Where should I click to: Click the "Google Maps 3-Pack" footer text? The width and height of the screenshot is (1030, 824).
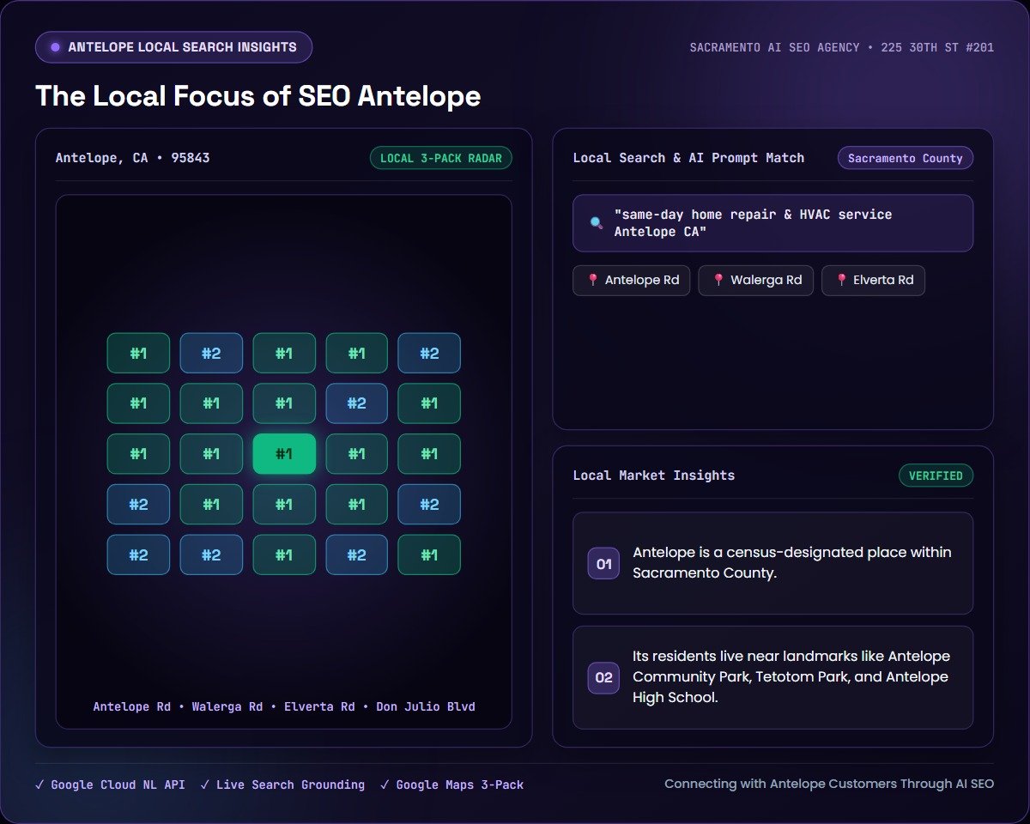[460, 785]
